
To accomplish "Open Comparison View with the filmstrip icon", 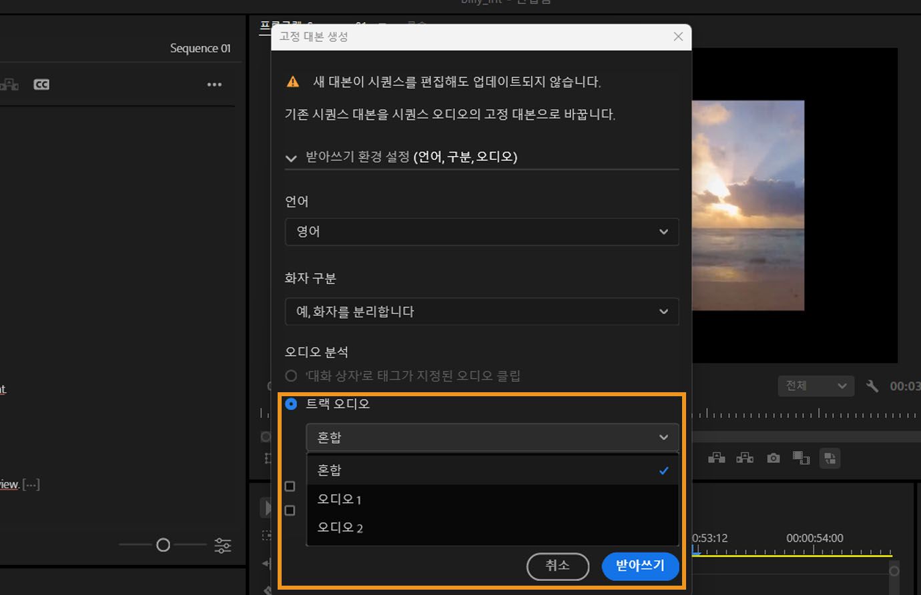I will pos(801,458).
